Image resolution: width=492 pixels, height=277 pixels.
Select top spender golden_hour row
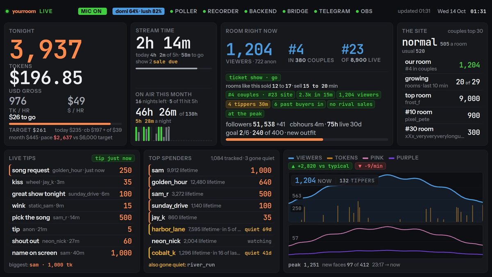click(211, 182)
